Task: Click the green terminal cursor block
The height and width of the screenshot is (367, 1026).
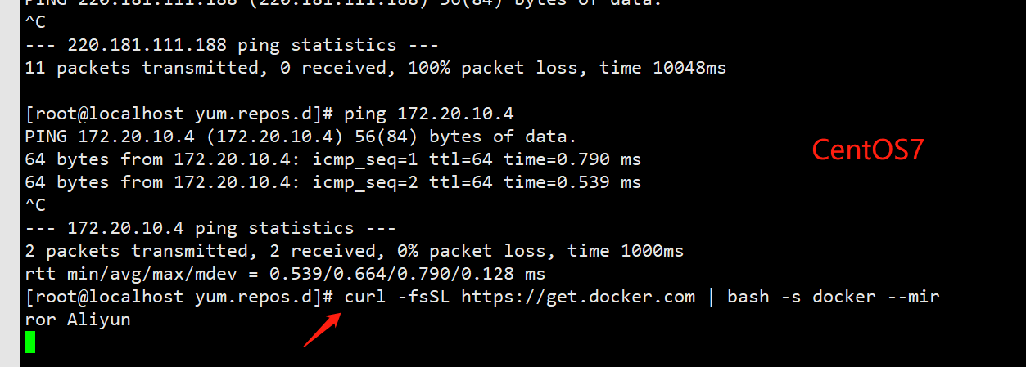Action: (x=30, y=342)
